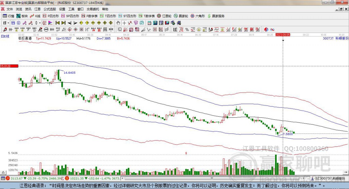Click the 极反通道 indicator name
The image size is (349, 189).
point(25,38)
